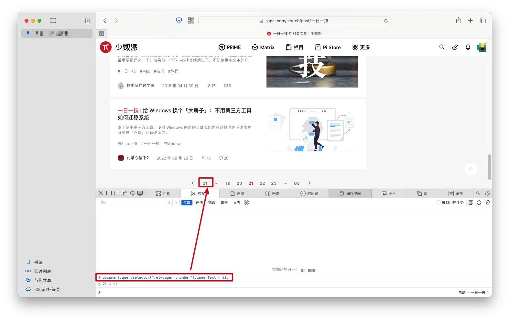This screenshot has width=510, height=321.
Task: Open the write article pen icon
Action: (x=455, y=47)
